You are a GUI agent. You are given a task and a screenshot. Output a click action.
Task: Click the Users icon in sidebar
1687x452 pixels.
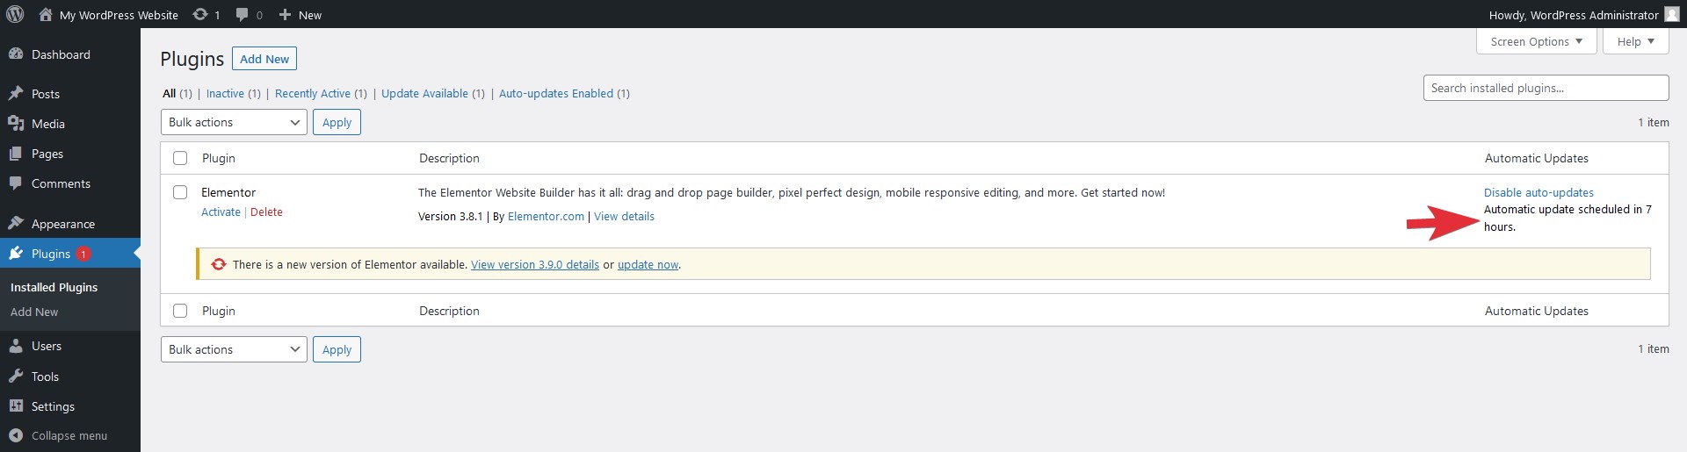(16, 346)
